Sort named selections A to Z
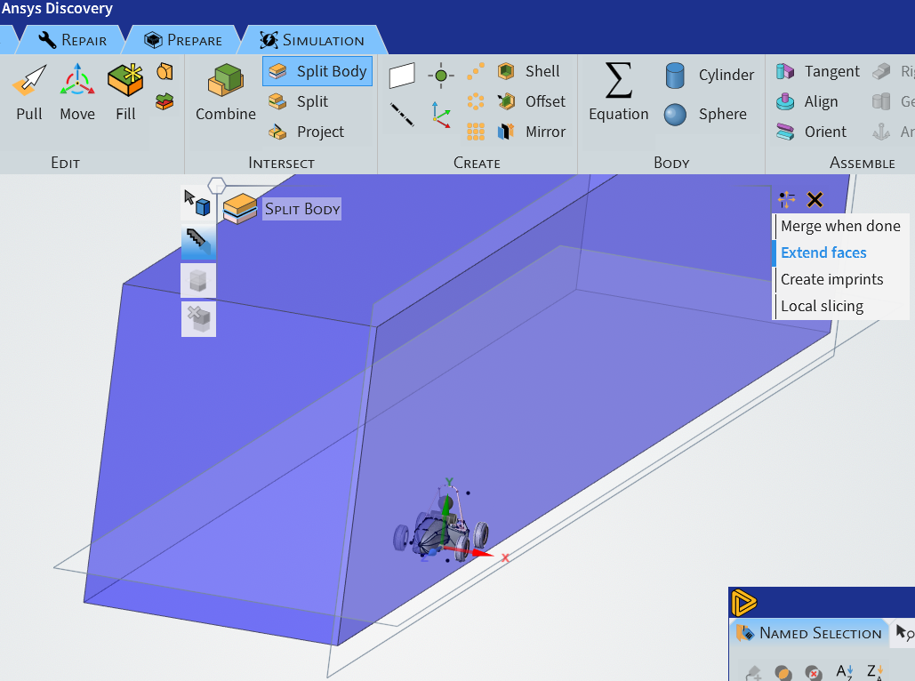This screenshot has width=915, height=681. (845, 672)
